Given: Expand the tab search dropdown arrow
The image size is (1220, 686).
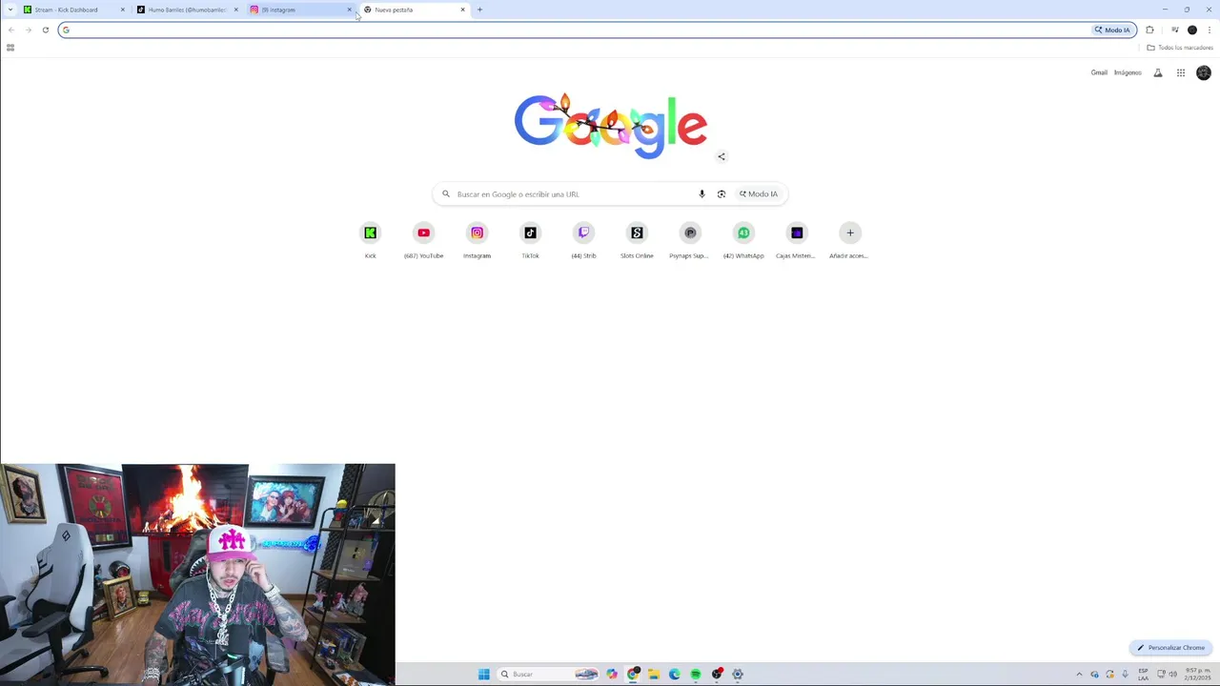Looking at the screenshot, I should (x=10, y=10).
